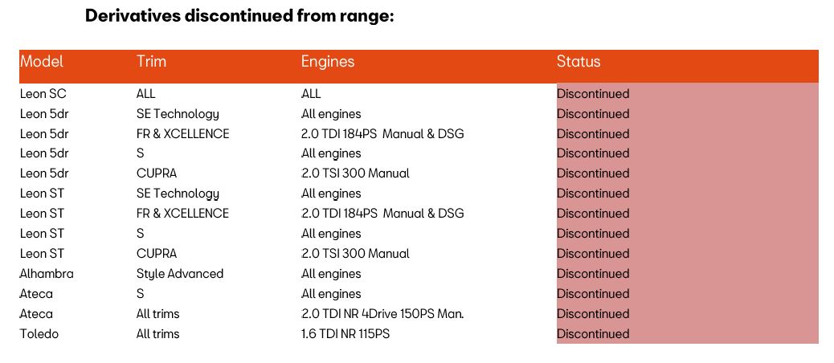Select the Alhambra model cell
834x363 pixels.
coord(47,274)
